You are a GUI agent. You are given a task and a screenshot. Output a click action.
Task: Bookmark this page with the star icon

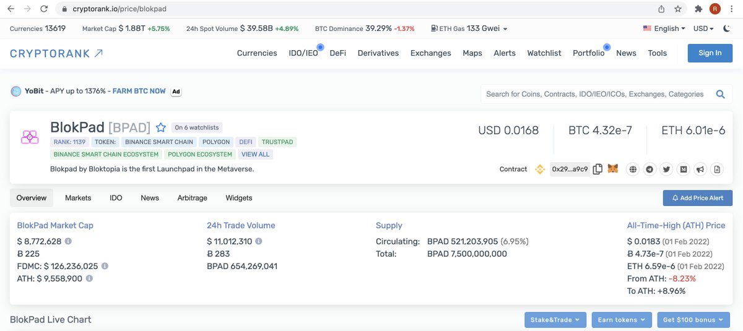point(678,9)
